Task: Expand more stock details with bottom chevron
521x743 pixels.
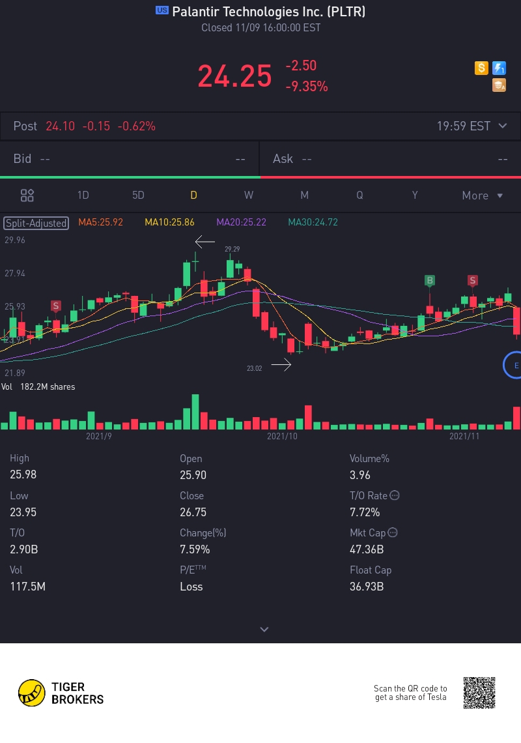Action: 264,630
